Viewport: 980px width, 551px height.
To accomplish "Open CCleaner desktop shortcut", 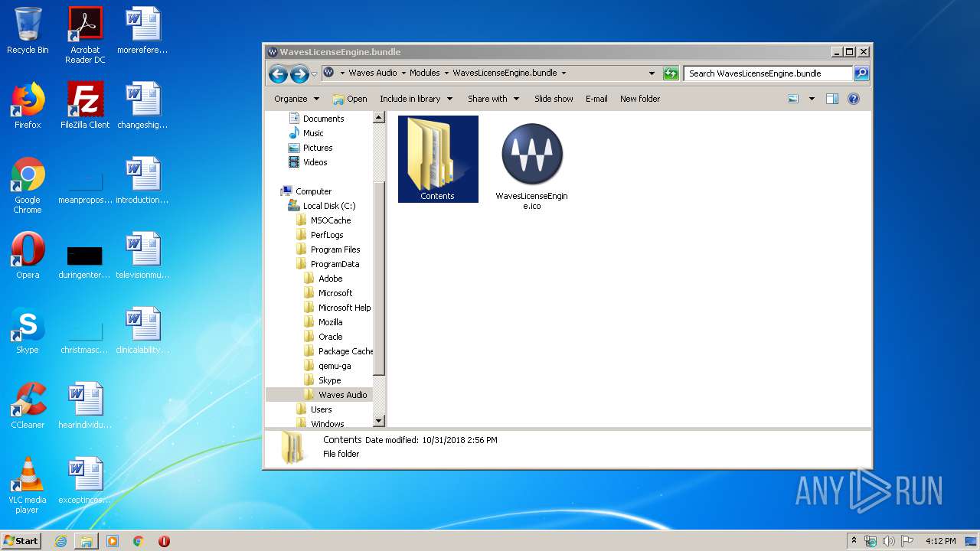I will (x=28, y=400).
